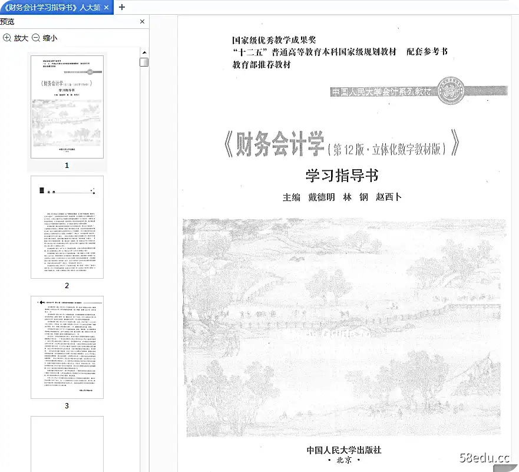Open page 1 thumbnail in preview

pos(67,107)
